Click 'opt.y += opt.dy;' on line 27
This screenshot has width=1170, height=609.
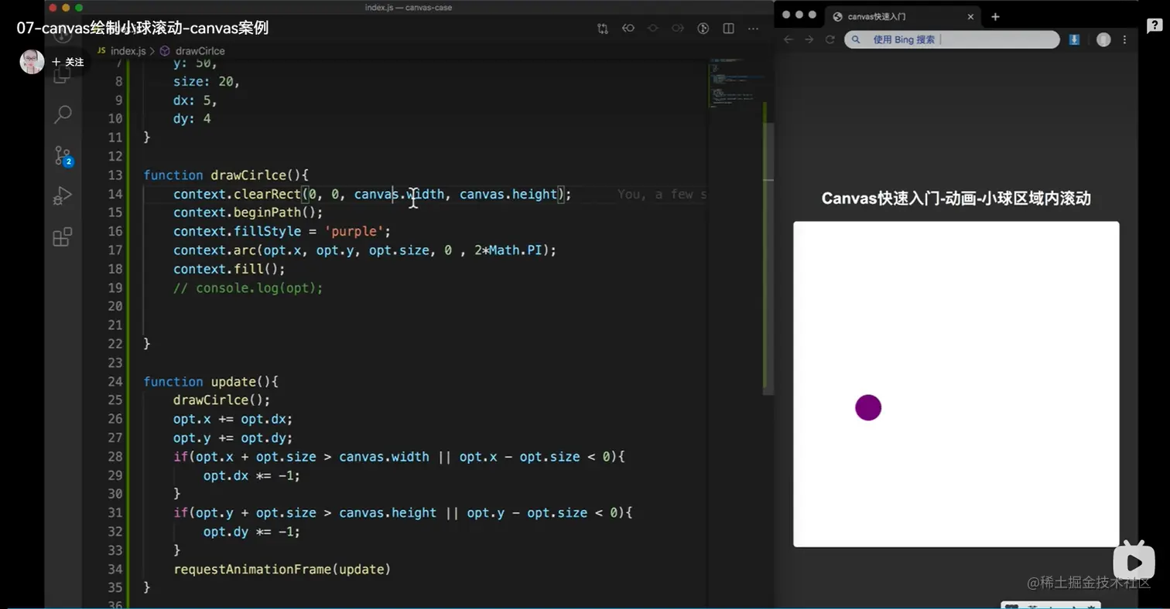(234, 438)
